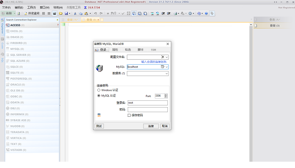Switch to the 脚本 tab in dialog

[140, 50]
